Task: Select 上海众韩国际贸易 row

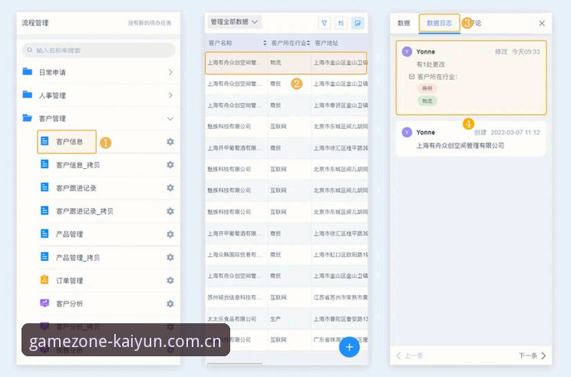Action: coord(286,255)
